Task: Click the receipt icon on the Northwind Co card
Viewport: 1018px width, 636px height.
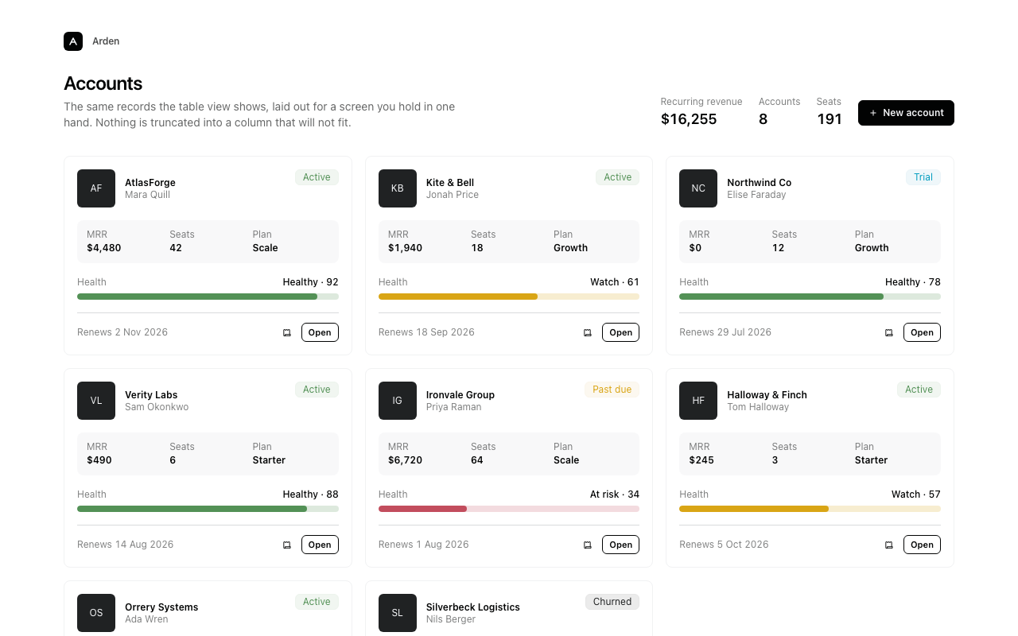Action: (889, 332)
